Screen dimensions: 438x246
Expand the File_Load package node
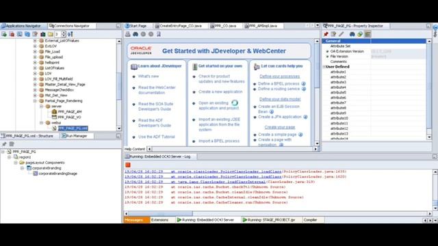click(x=35, y=52)
